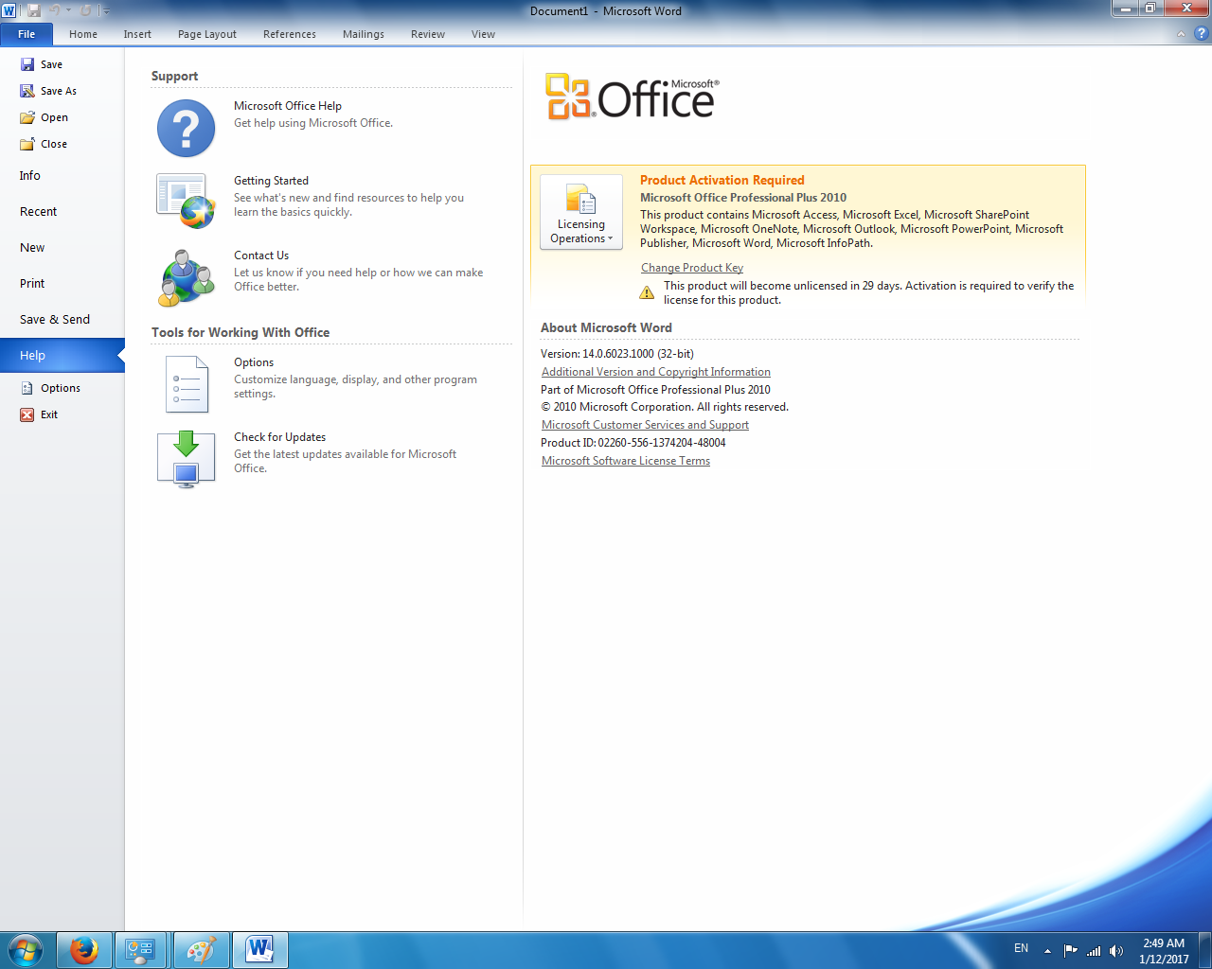Click the Version 14.0.6023.1000 text
Screen dimensions: 1212x969
[x=617, y=354]
